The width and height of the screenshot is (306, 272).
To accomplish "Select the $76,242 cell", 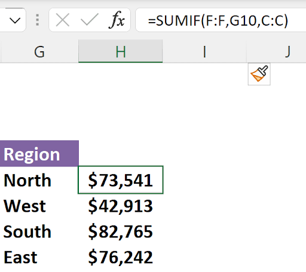I will (121, 257).
